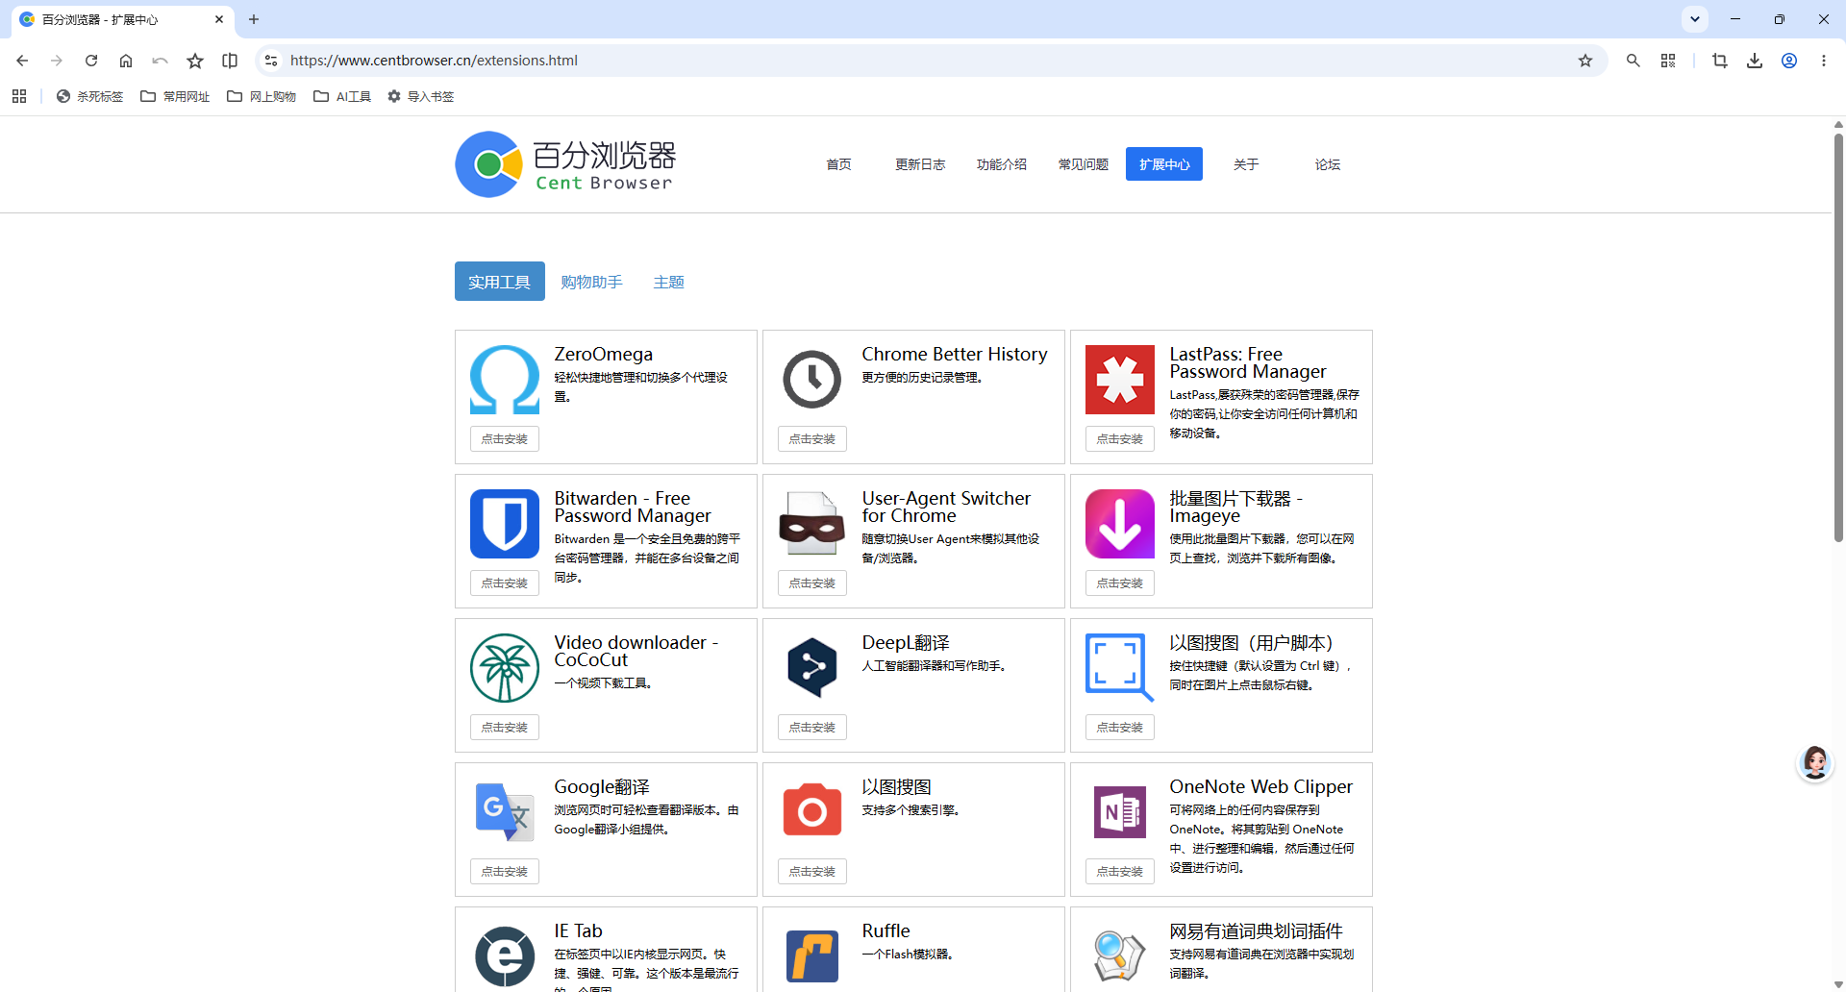The height and width of the screenshot is (992, 1846).
Task: Install Google翻译 via 点击安装 button
Action: [x=505, y=872]
